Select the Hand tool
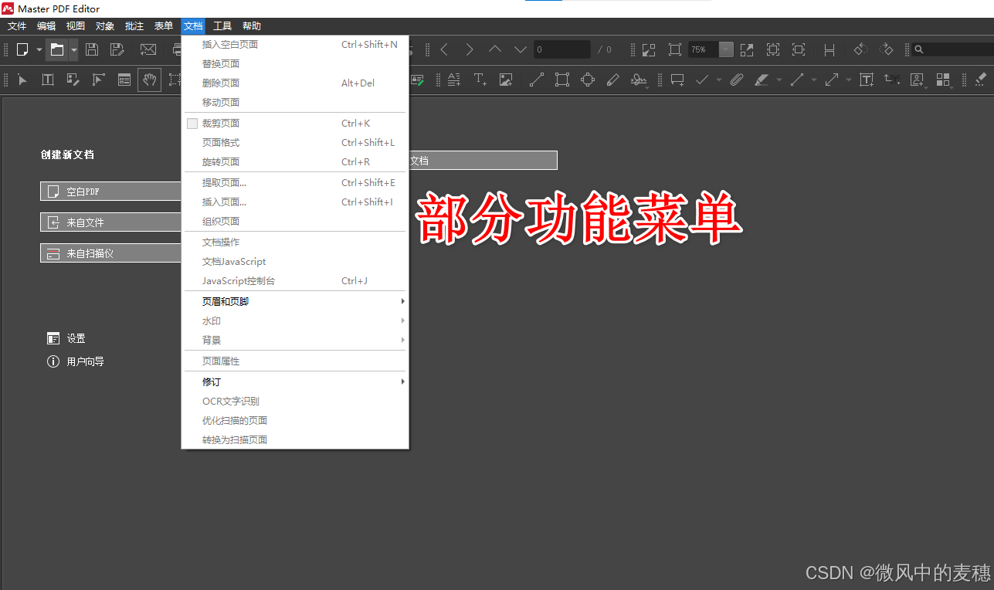The height and width of the screenshot is (590, 994). coord(149,80)
